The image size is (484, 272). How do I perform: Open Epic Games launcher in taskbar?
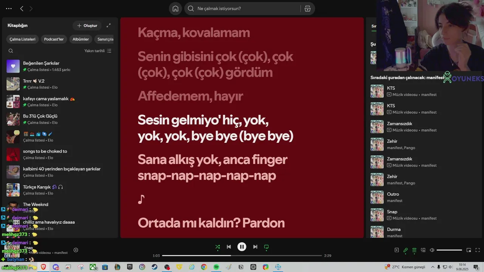click(x=130, y=267)
